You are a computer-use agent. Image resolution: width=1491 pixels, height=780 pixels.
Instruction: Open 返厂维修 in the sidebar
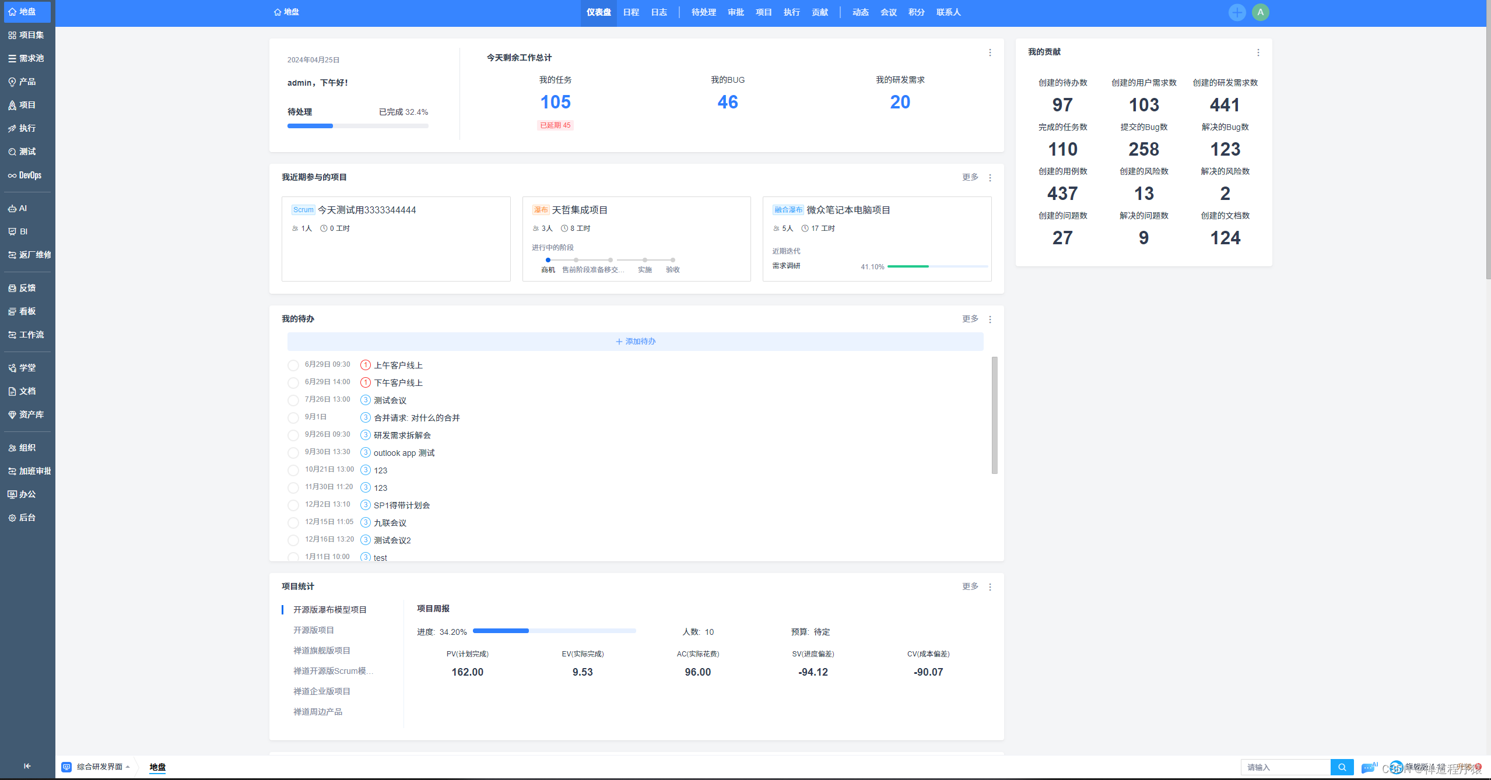pyautogui.click(x=27, y=255)
